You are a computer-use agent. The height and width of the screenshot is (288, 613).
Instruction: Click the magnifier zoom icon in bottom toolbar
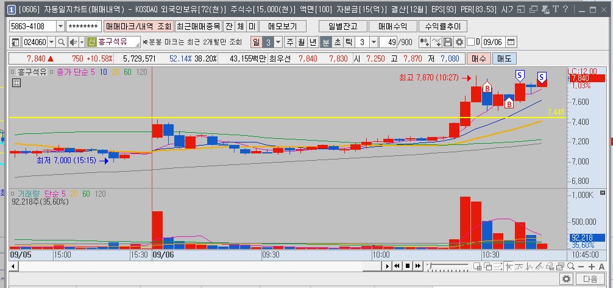click(x=571, y=266)
